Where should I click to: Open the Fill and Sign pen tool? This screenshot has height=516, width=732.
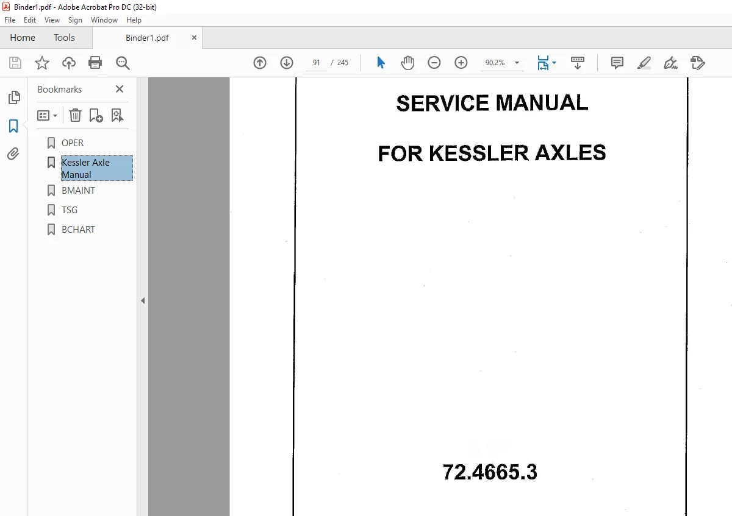671,63
